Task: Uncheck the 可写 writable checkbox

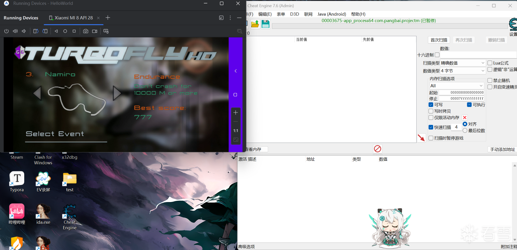Action: 431,105
